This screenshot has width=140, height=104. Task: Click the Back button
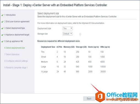pyautogui.click(x=89, y=99)
